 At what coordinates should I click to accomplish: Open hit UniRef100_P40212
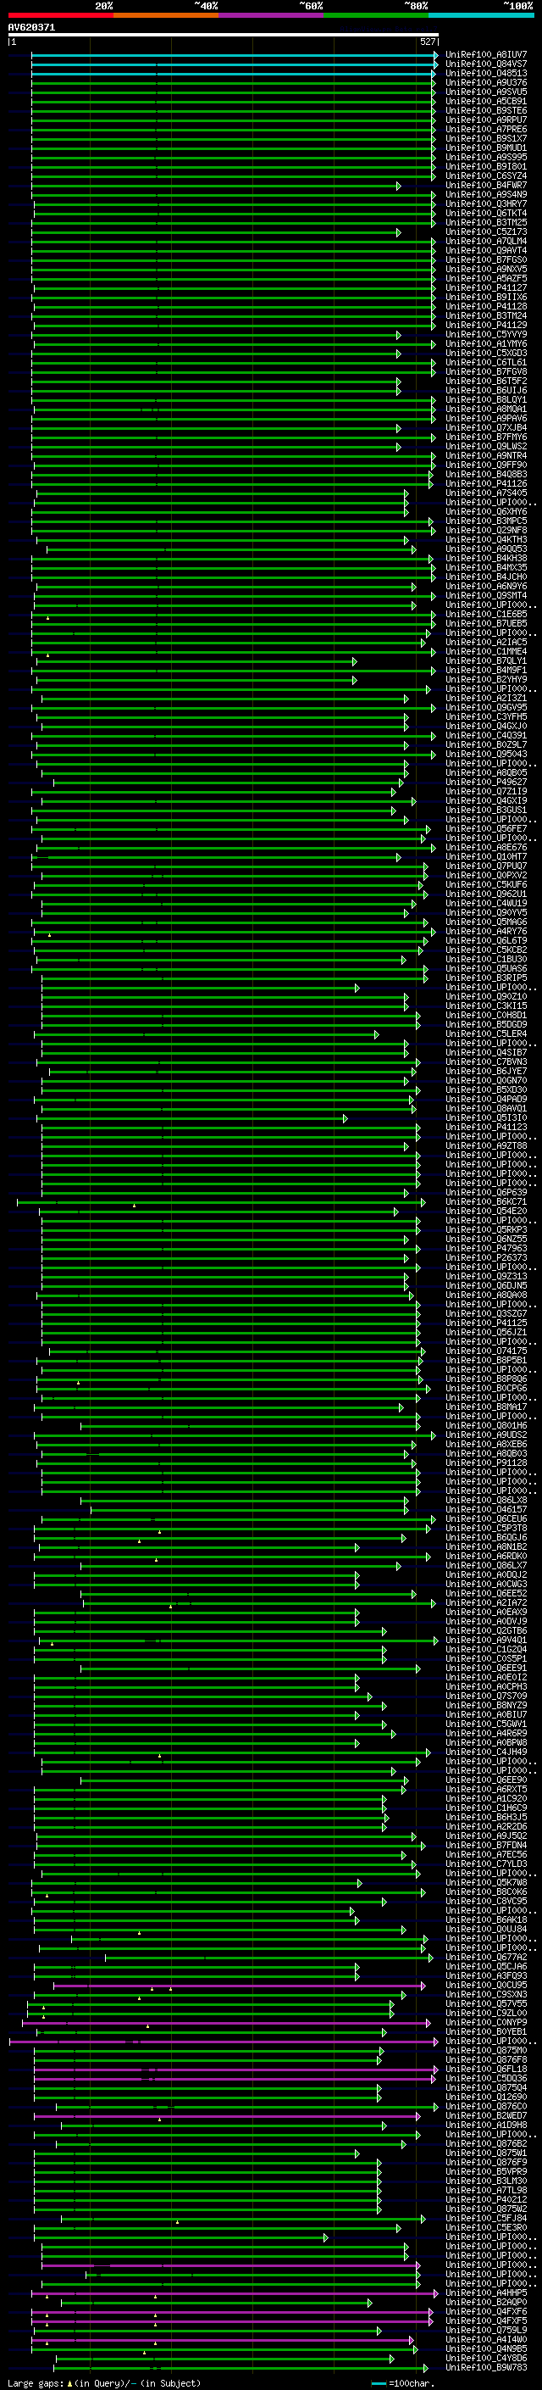coord(486,2199)
